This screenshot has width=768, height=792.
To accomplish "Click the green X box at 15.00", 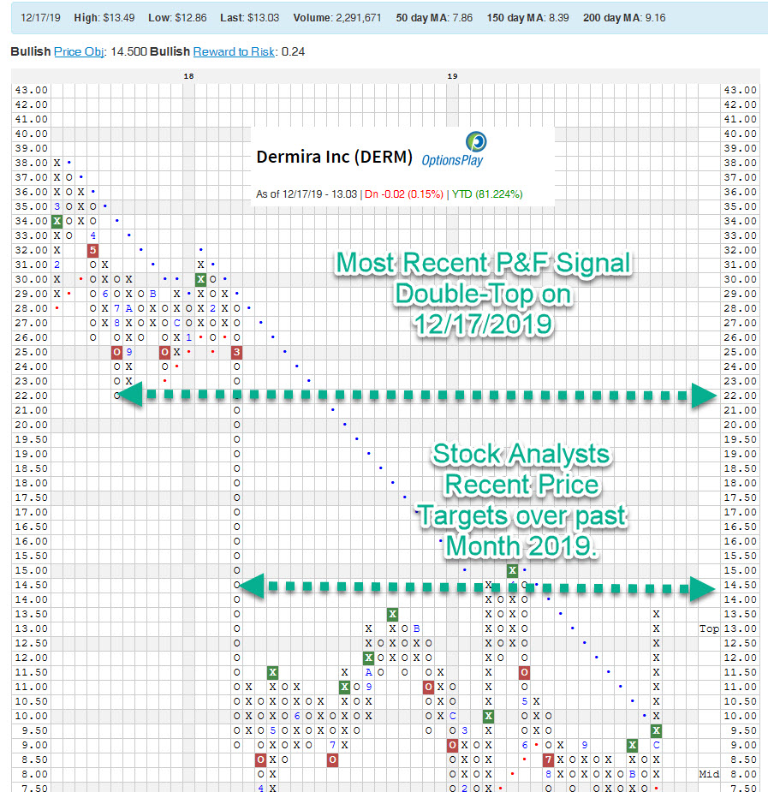I will pyautogui.click(x=512, y=571).
